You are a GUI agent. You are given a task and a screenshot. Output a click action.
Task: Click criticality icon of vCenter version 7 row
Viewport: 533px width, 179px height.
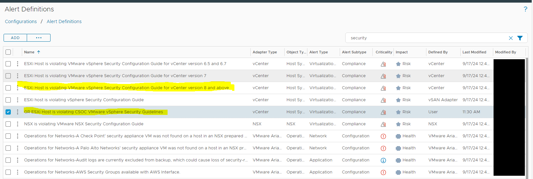[x=383, y=76]
